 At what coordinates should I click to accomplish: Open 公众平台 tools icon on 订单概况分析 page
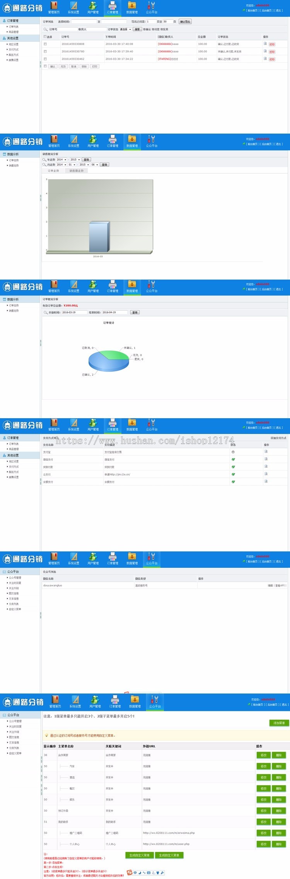[151, 284]
